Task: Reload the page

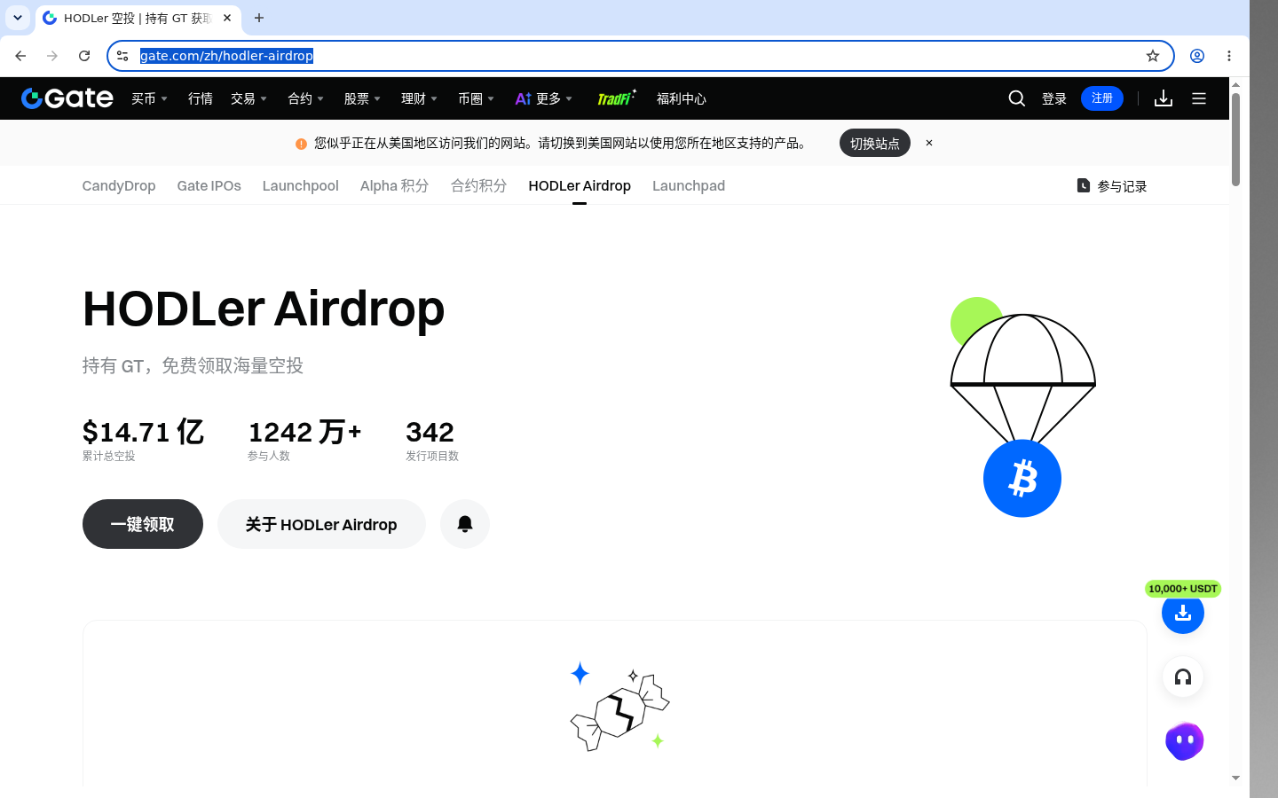Action: (x=84, y=56)
